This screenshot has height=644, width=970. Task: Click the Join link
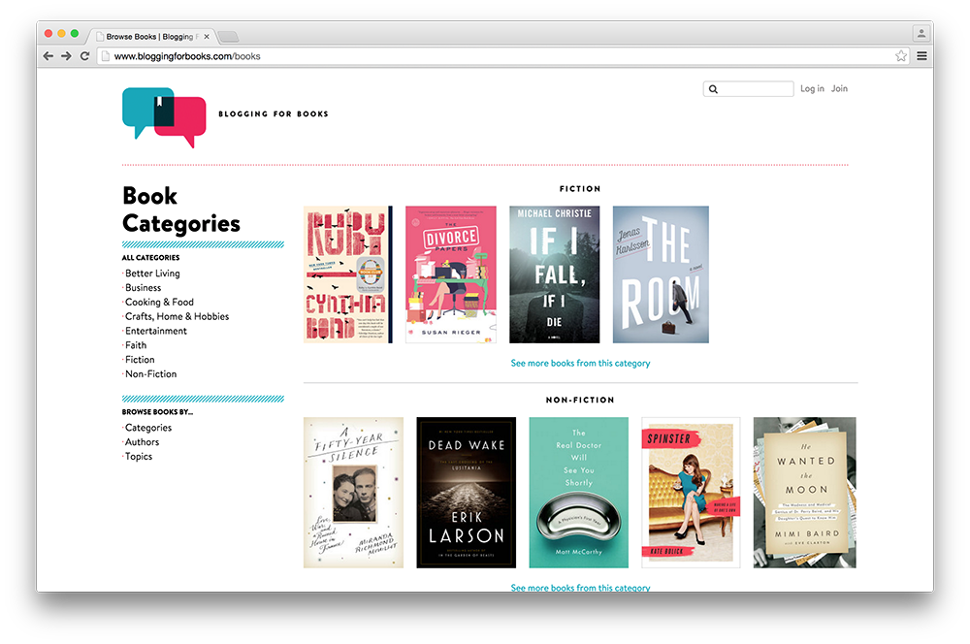(839, 89)
